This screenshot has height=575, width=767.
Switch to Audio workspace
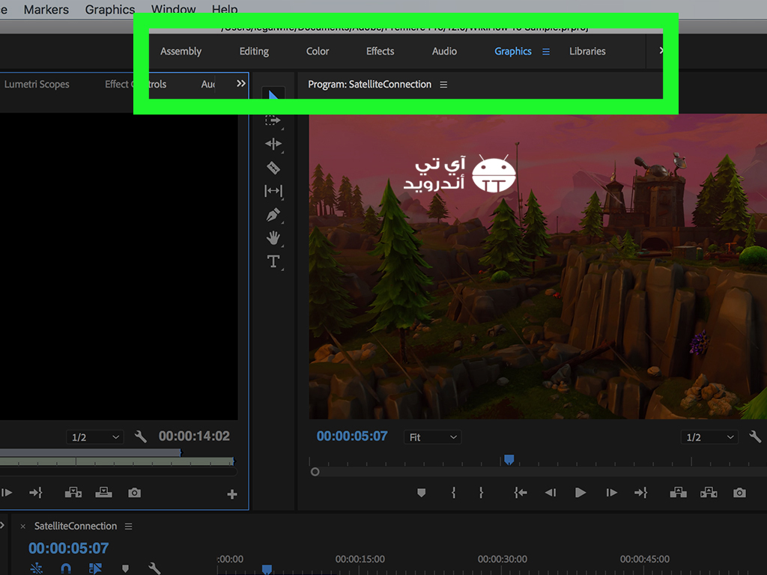pos(444,52)
